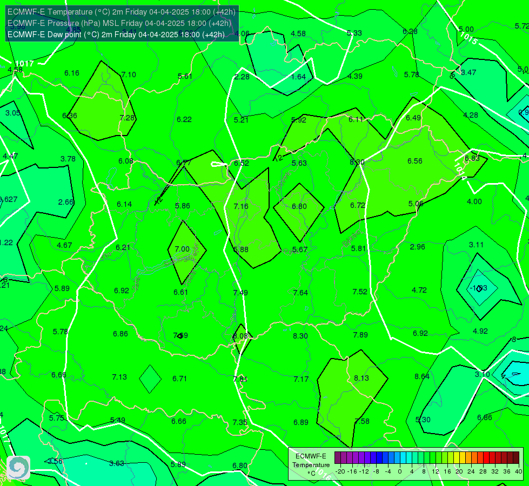Click the grid value 4.00
Screen dimensions: 529x486
474,201
